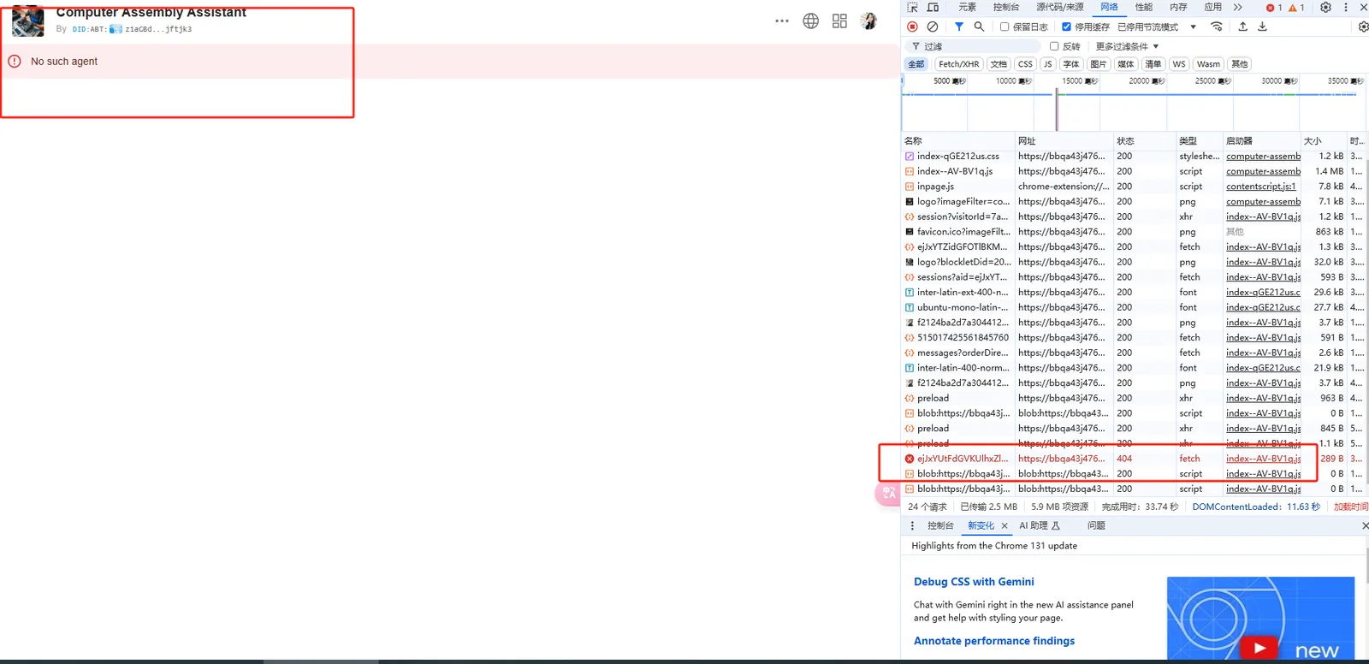Select the failed 404 ejJxYUtFdGVKUlhxZl request
Image resolution: width=1369 pixels, height=664 pixels.
(x=1134, y=459)
